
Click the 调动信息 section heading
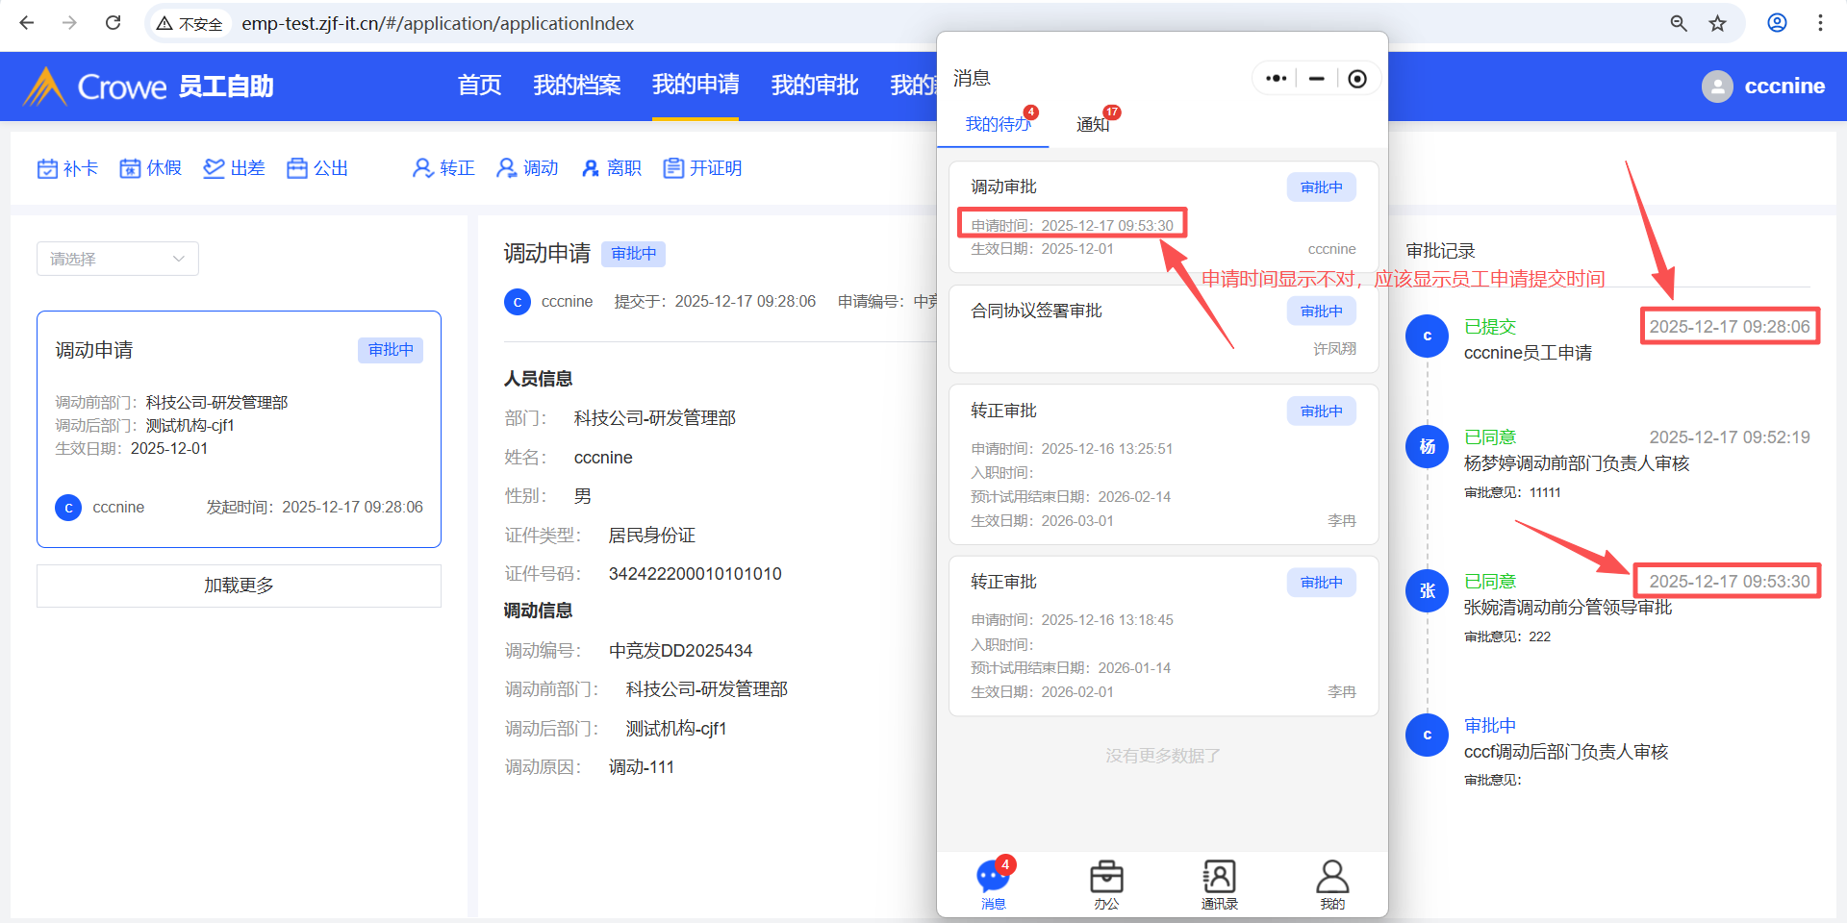click(x=539, y=611)
